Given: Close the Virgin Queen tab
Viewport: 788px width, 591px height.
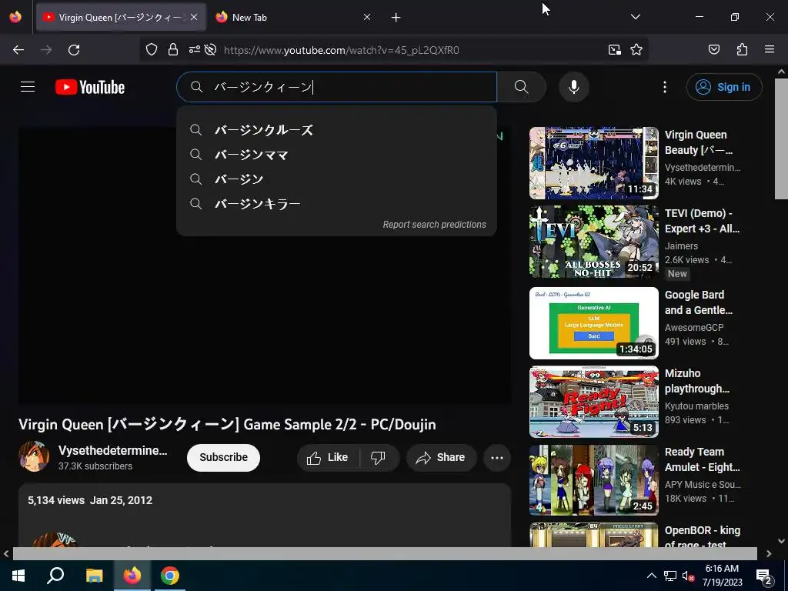Looking at the screenshot, I should tap(194, 17).
